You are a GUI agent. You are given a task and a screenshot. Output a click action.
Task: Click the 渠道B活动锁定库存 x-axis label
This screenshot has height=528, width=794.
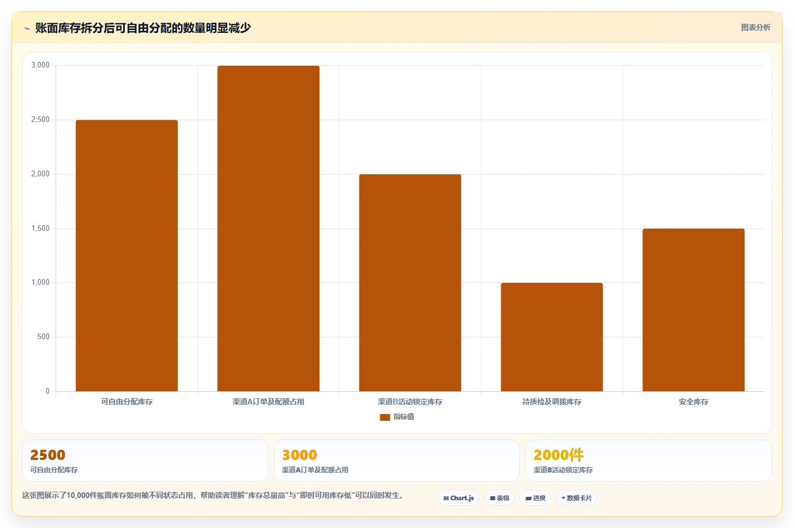pos(410,402)
